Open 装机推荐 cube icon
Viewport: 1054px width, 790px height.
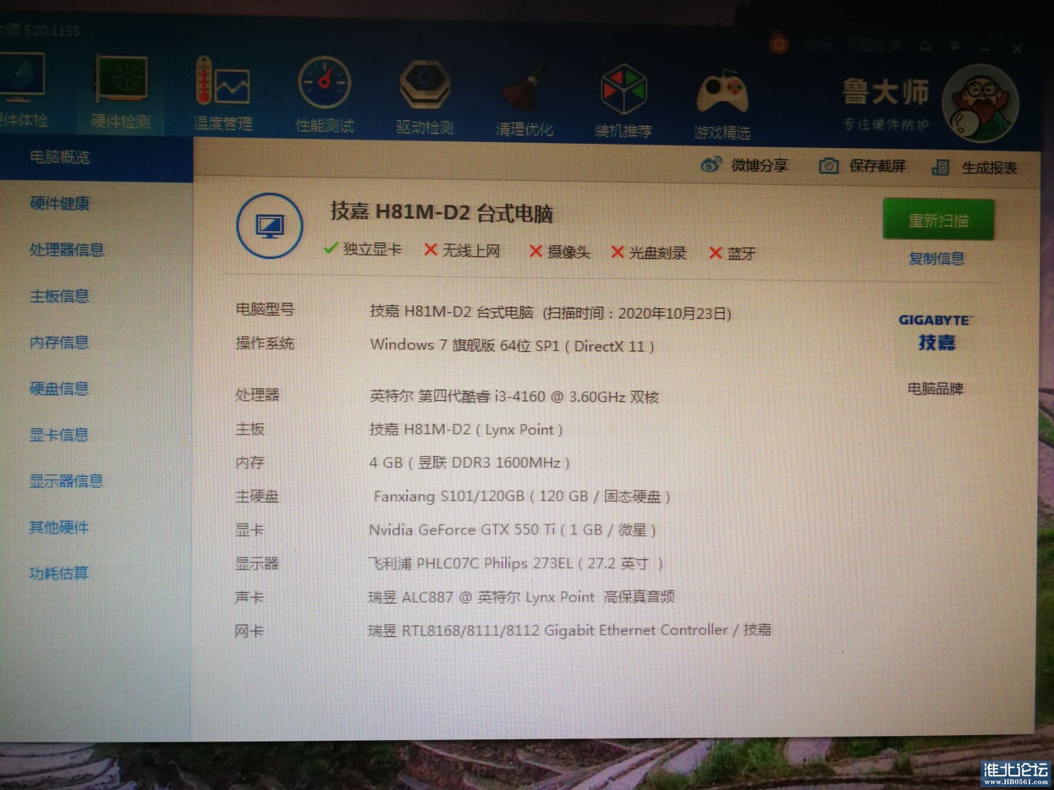(x=623, y=89)
